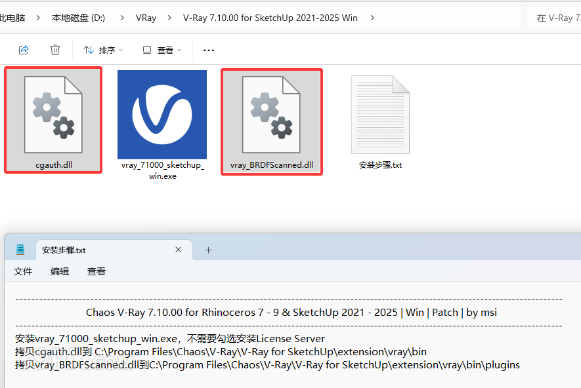Click the line about installing vray_71000_sketchup_win.exe
Viewport: 581px width, 388px height.
pyautogui.click(x=170, y=339)
